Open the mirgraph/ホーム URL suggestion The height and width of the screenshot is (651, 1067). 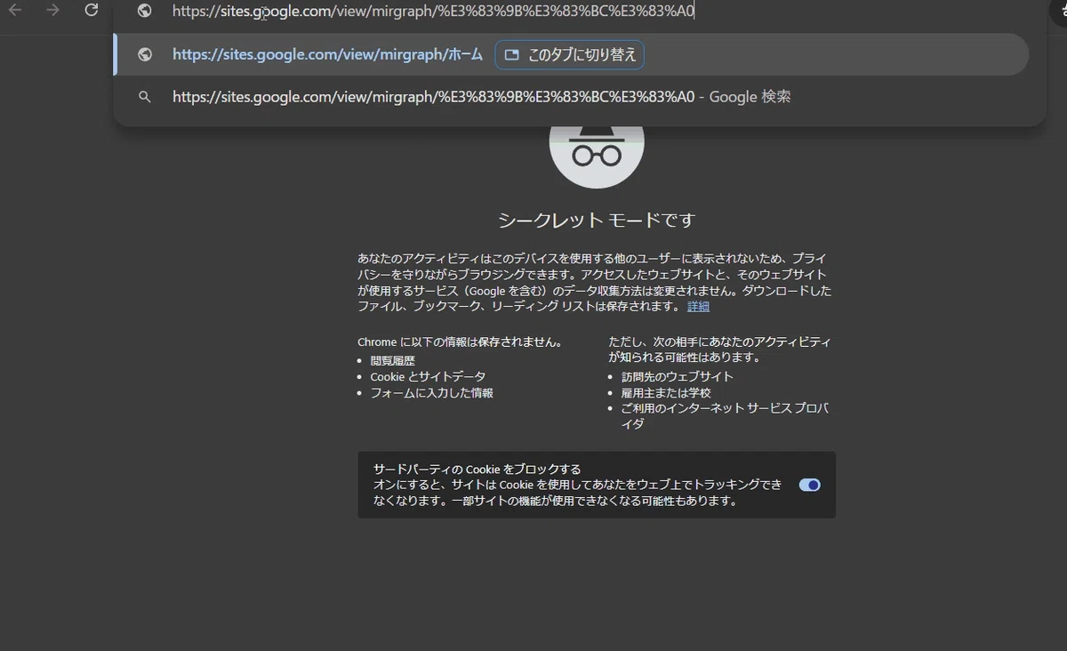click(x=572, y=54)
